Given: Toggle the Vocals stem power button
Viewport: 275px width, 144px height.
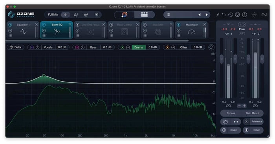Looking at the screenshot, I should [x=32, y=47].
